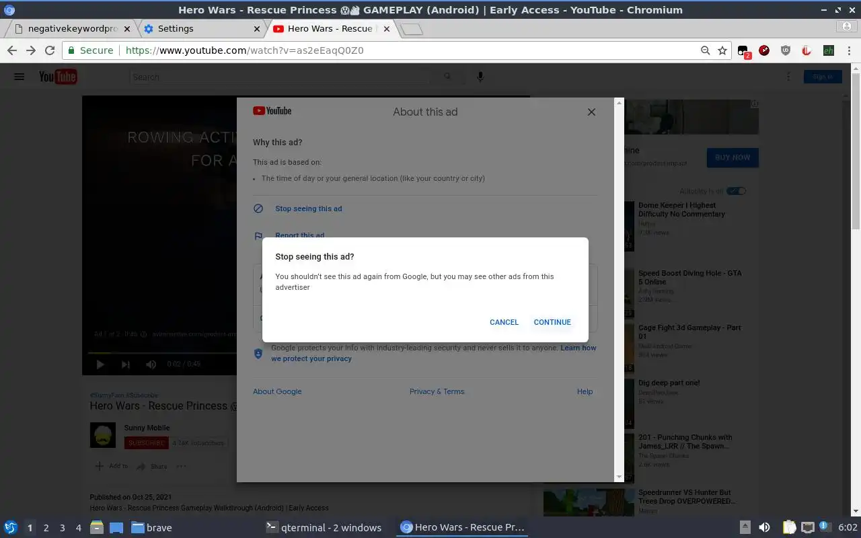Click the YouTube home logo in page header
This screenshot has height=538, width=861.
[58, 77]
